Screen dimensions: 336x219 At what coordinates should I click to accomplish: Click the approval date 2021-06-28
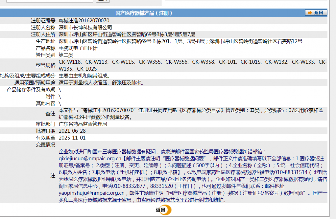click(x=72, y=131)
